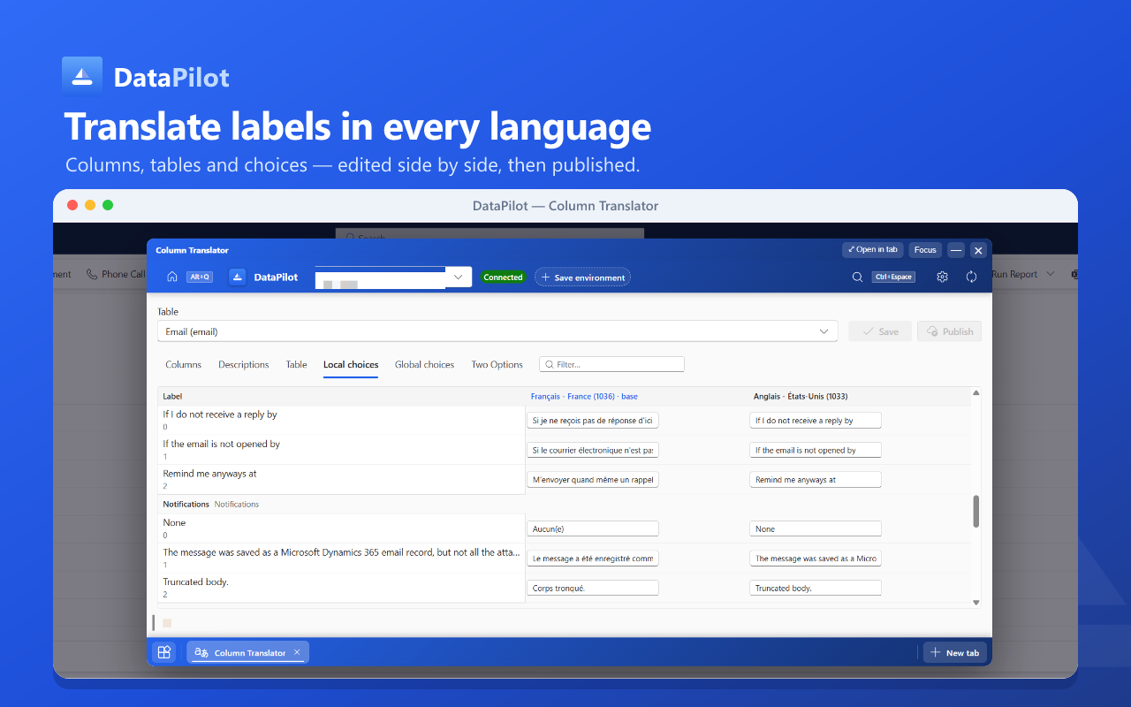Edit English translation field 'None'
Image resolution: width=1131 pixels, height=707 pixels.
tap(816, 528)
